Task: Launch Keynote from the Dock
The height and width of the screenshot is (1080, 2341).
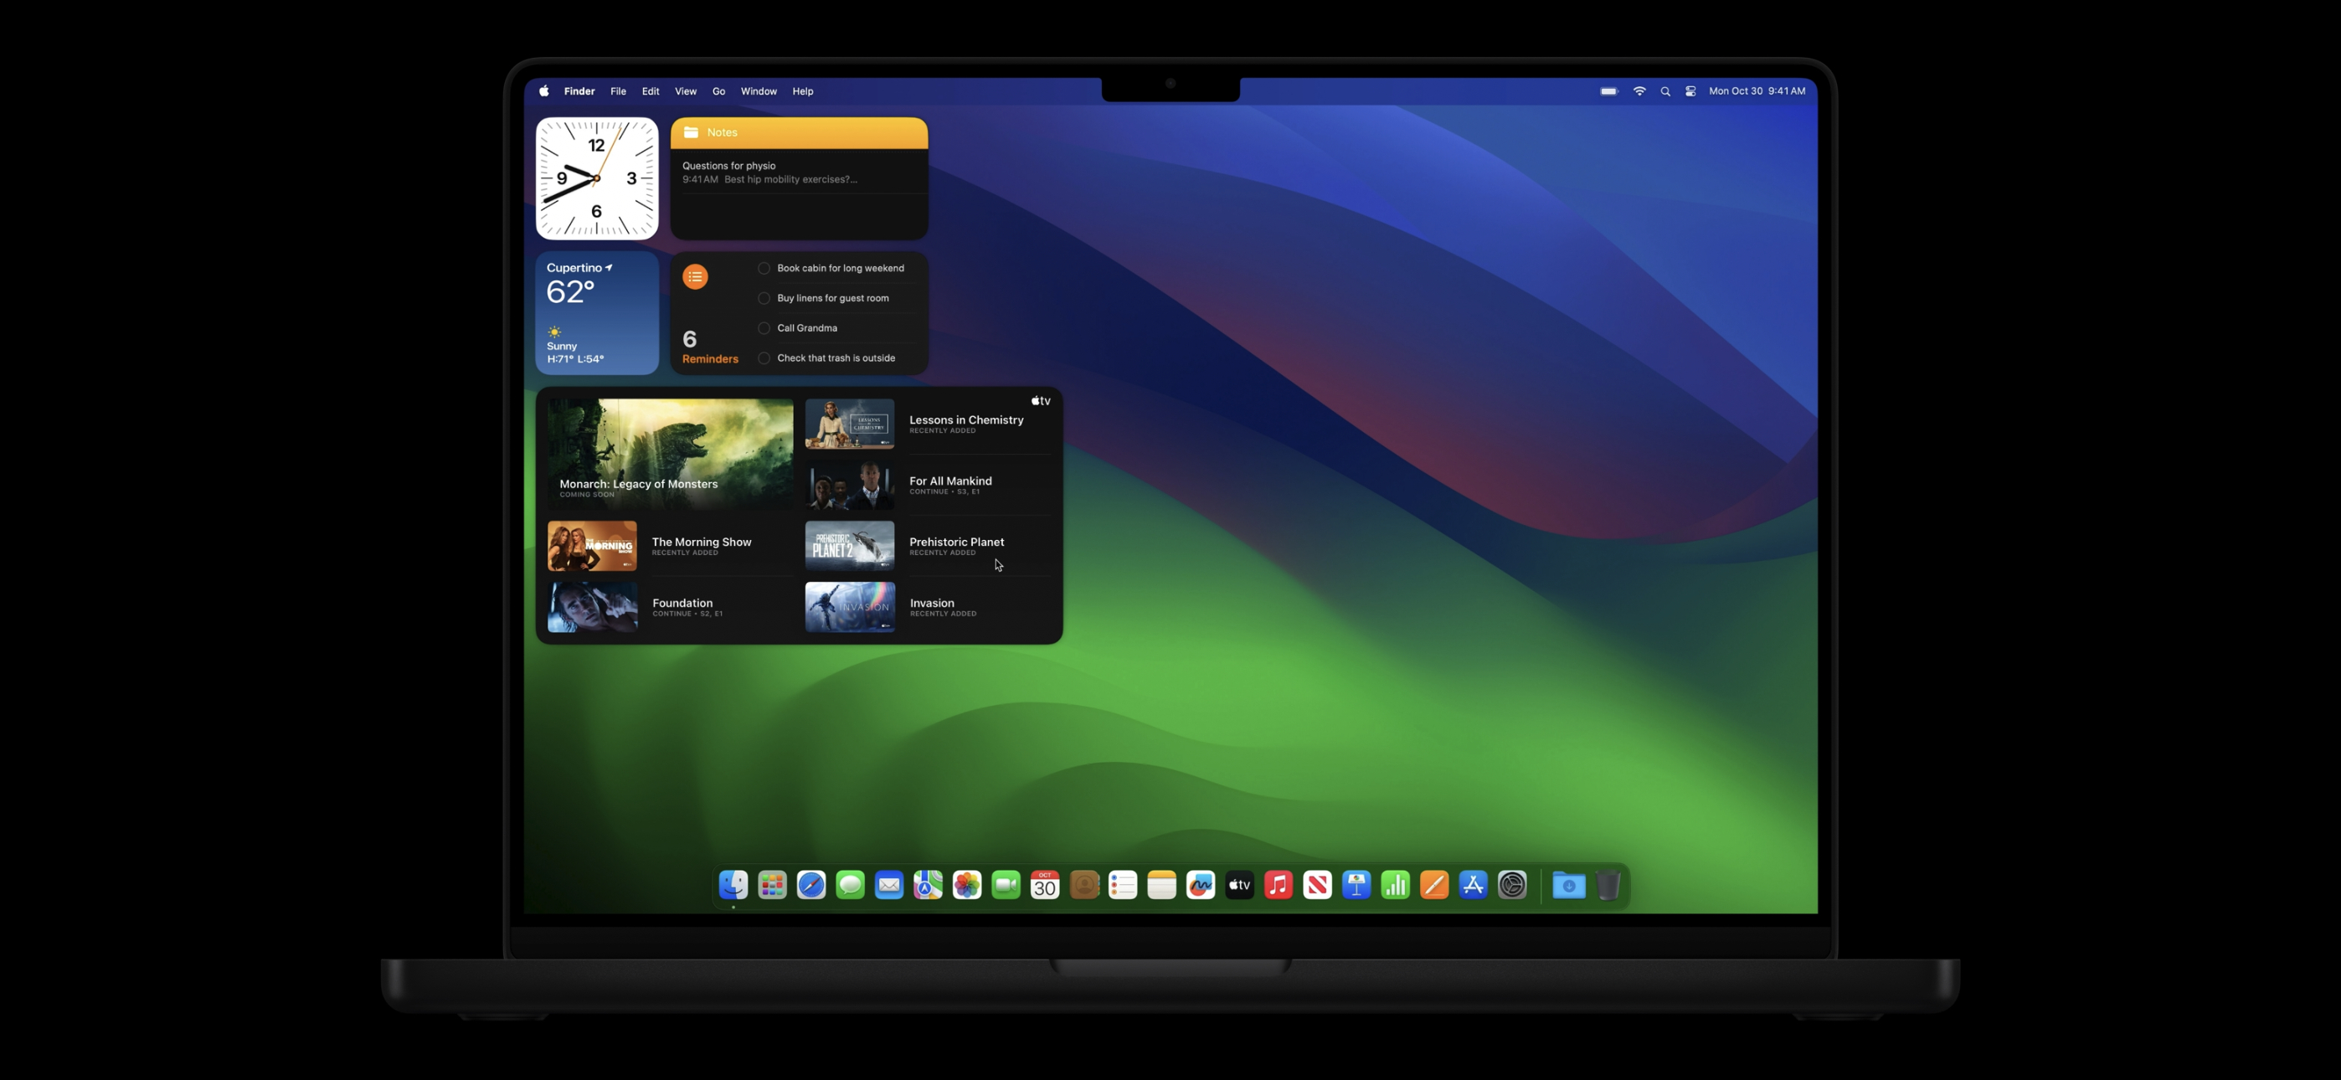Action: pos(1357,885)
